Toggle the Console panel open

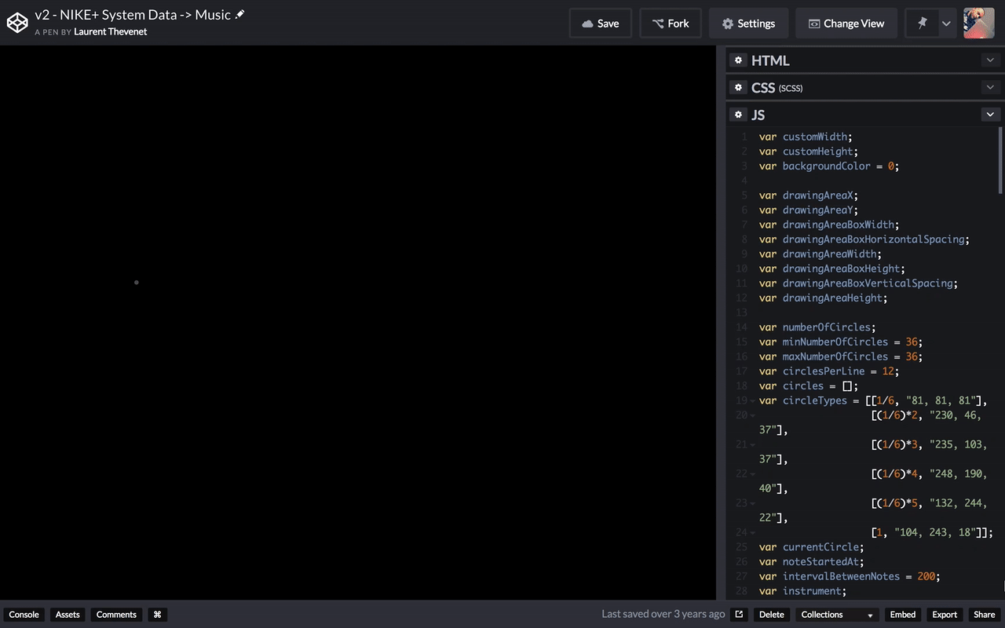click(x=24, y=615)
